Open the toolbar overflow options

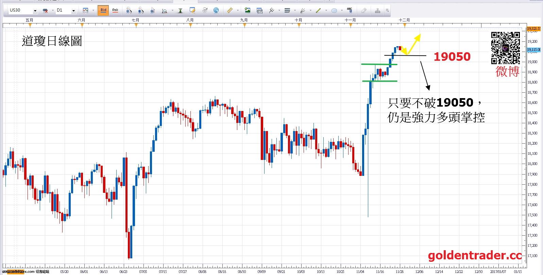click(x=387, y=11)
